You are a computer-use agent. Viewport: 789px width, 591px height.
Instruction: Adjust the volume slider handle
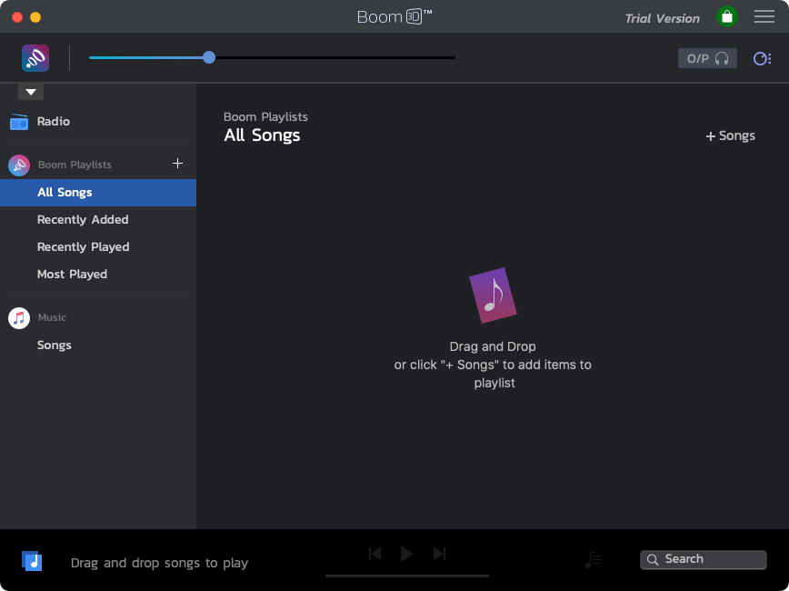click(208, 57)
